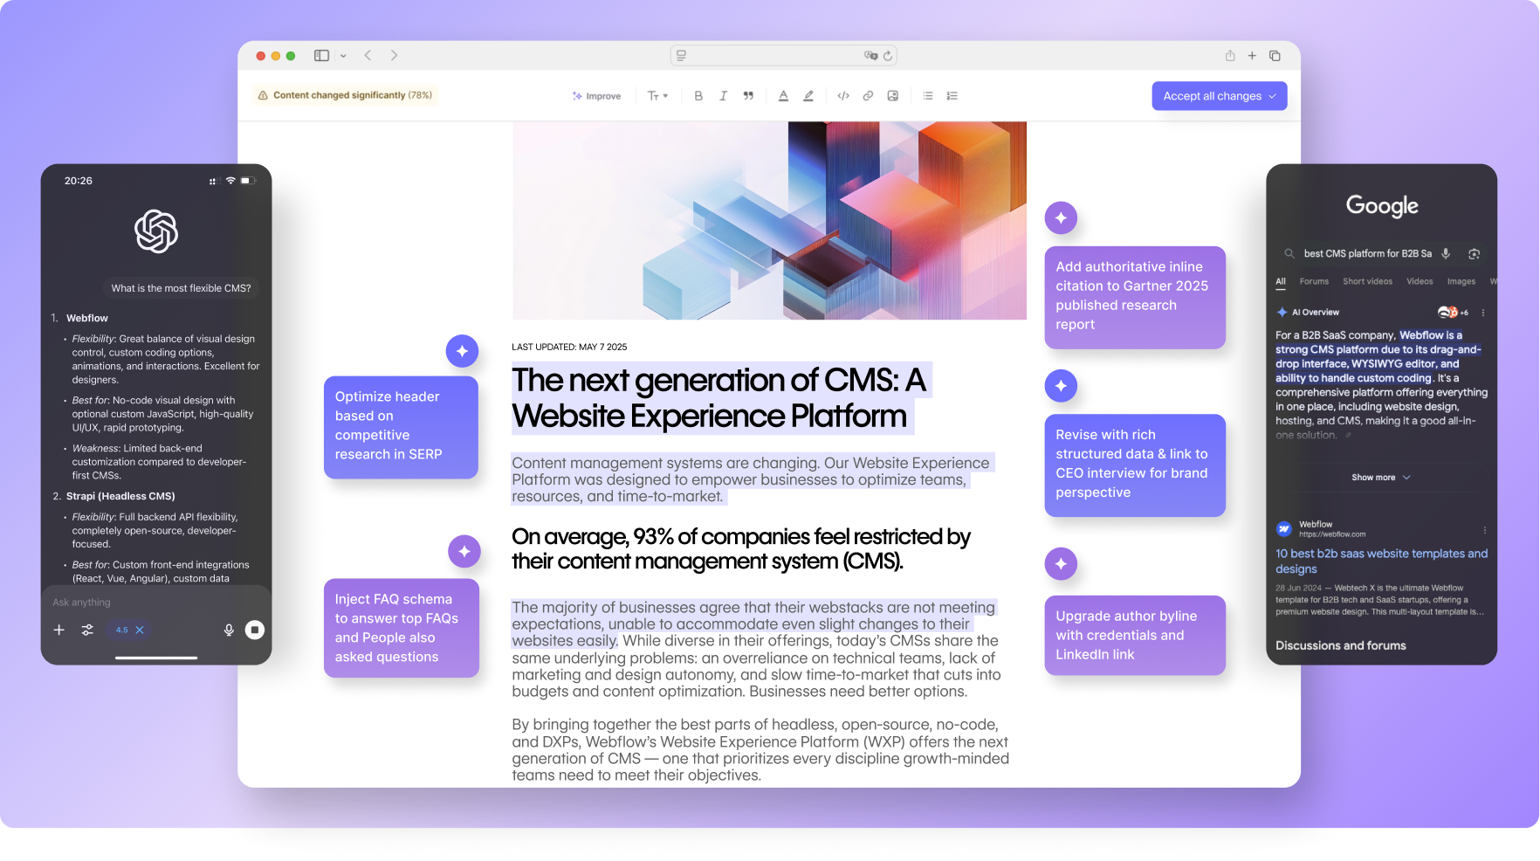Click the LAST UPDATED: MAY 7 2025 text
This screenshot has height=861, width=1540.
(569, 347)
